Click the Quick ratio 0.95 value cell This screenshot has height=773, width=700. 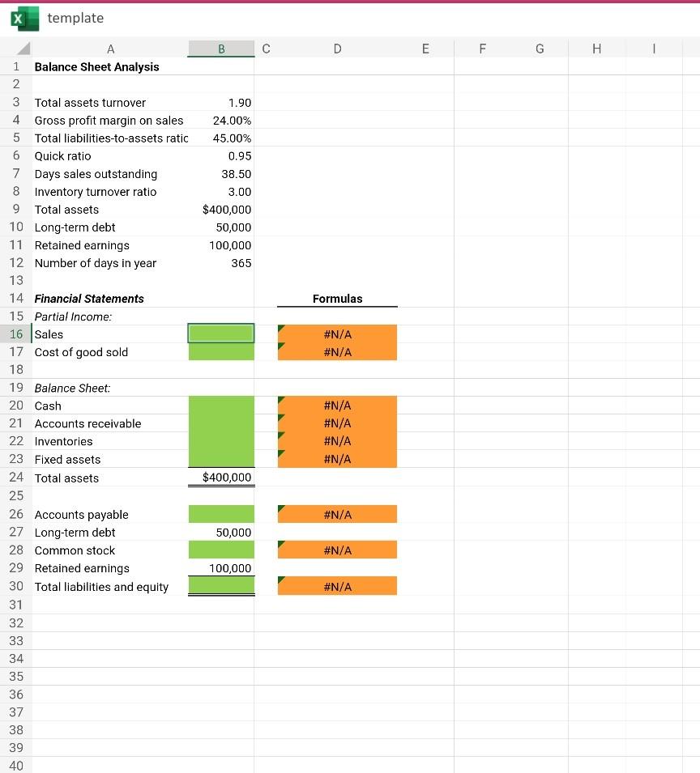tap(220, 155)
